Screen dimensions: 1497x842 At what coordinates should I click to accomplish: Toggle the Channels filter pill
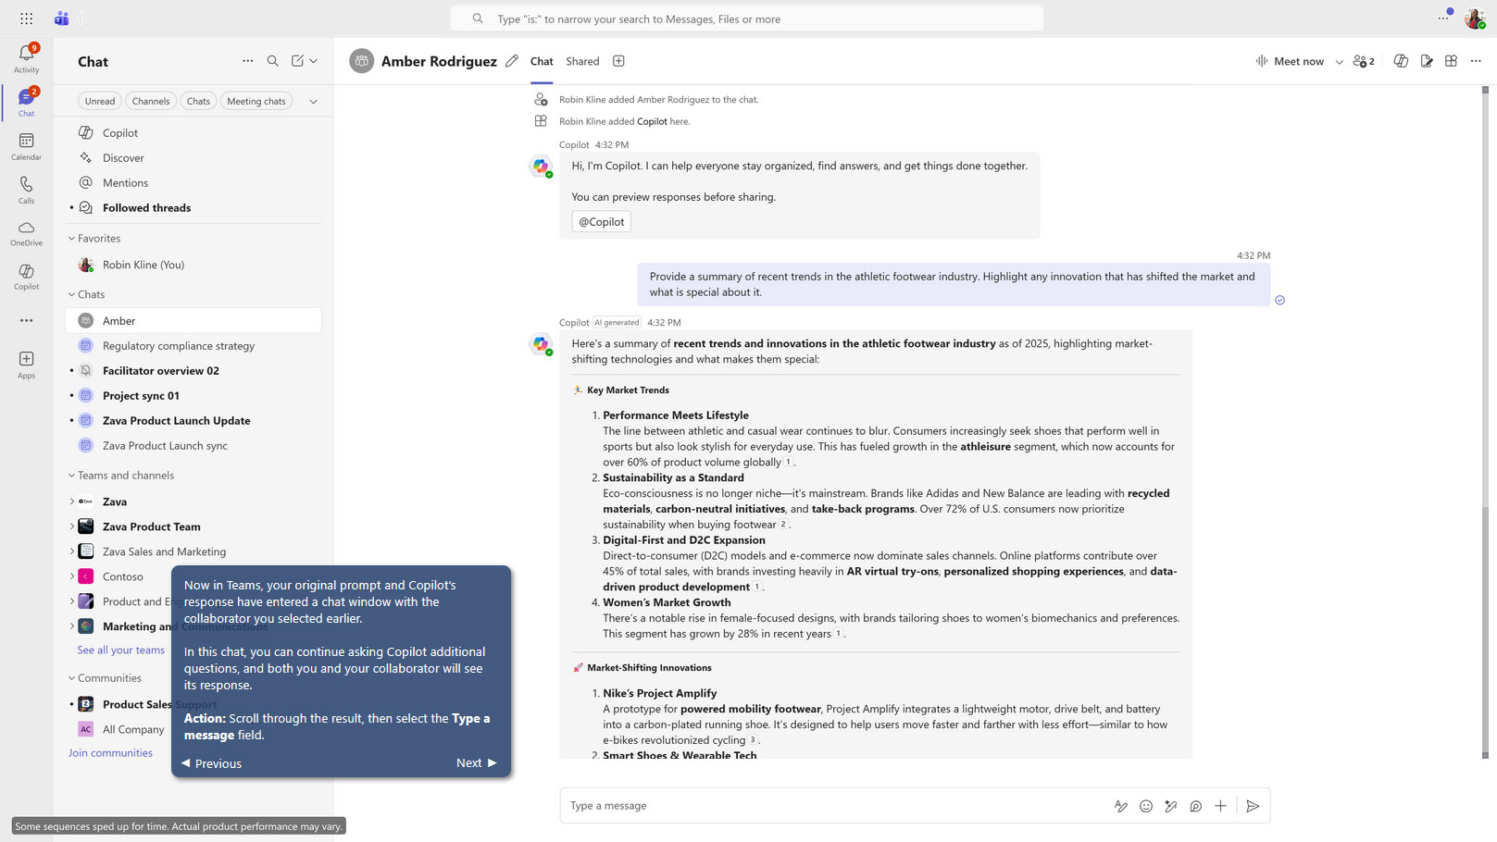[x=150, y=101]
